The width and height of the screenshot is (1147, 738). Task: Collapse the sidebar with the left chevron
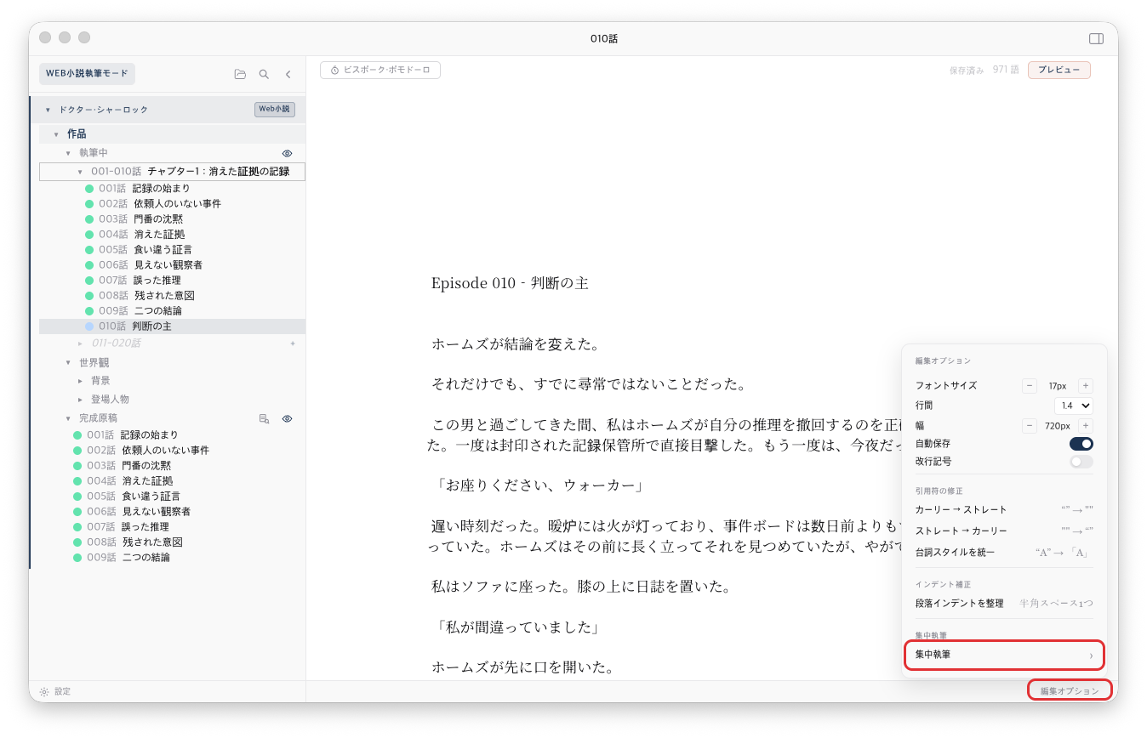click(288, 74)
